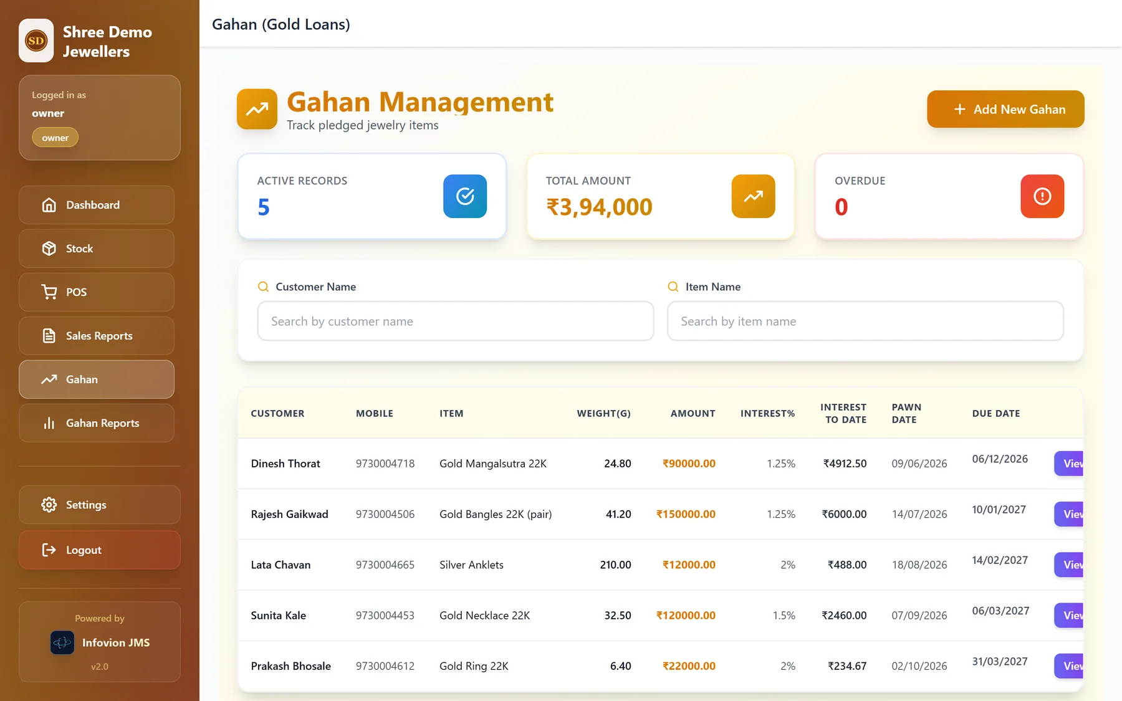Click due date 06/12/2026
The height and width of the screenshot is (701, 1122).
pos(1000,459)
